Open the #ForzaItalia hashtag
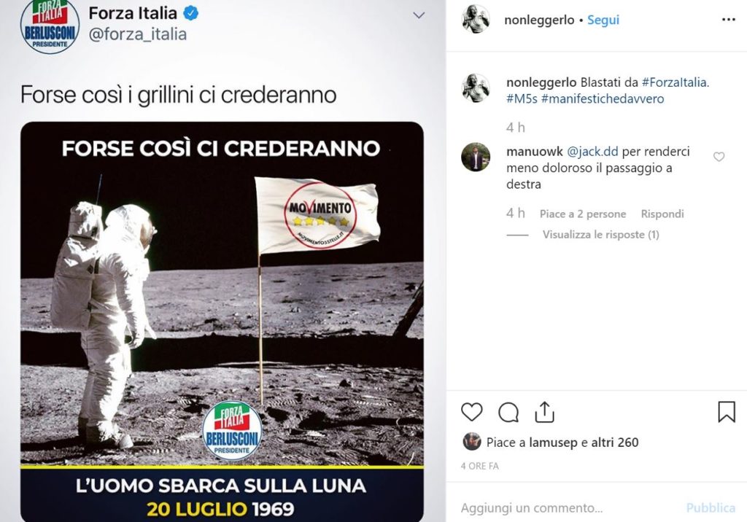 click(676, 82)
